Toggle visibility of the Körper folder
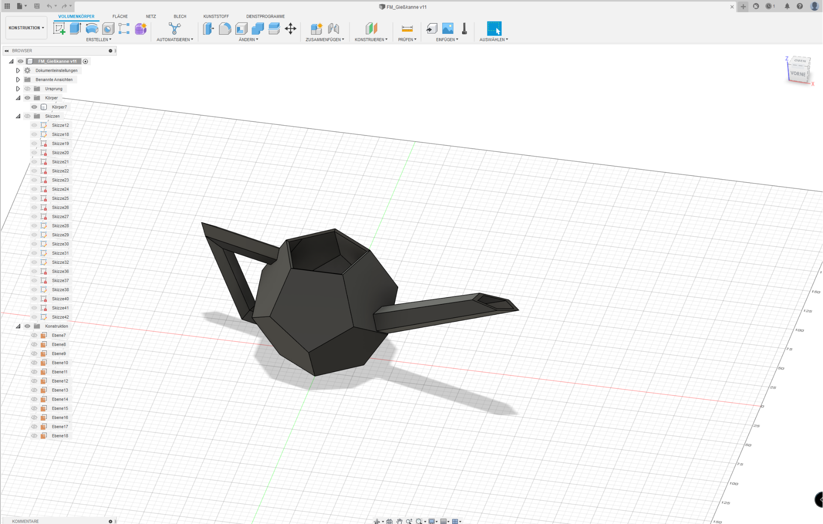Image resolution: width=823 pixels, height=524 pixels. click(x=27, y=98)
